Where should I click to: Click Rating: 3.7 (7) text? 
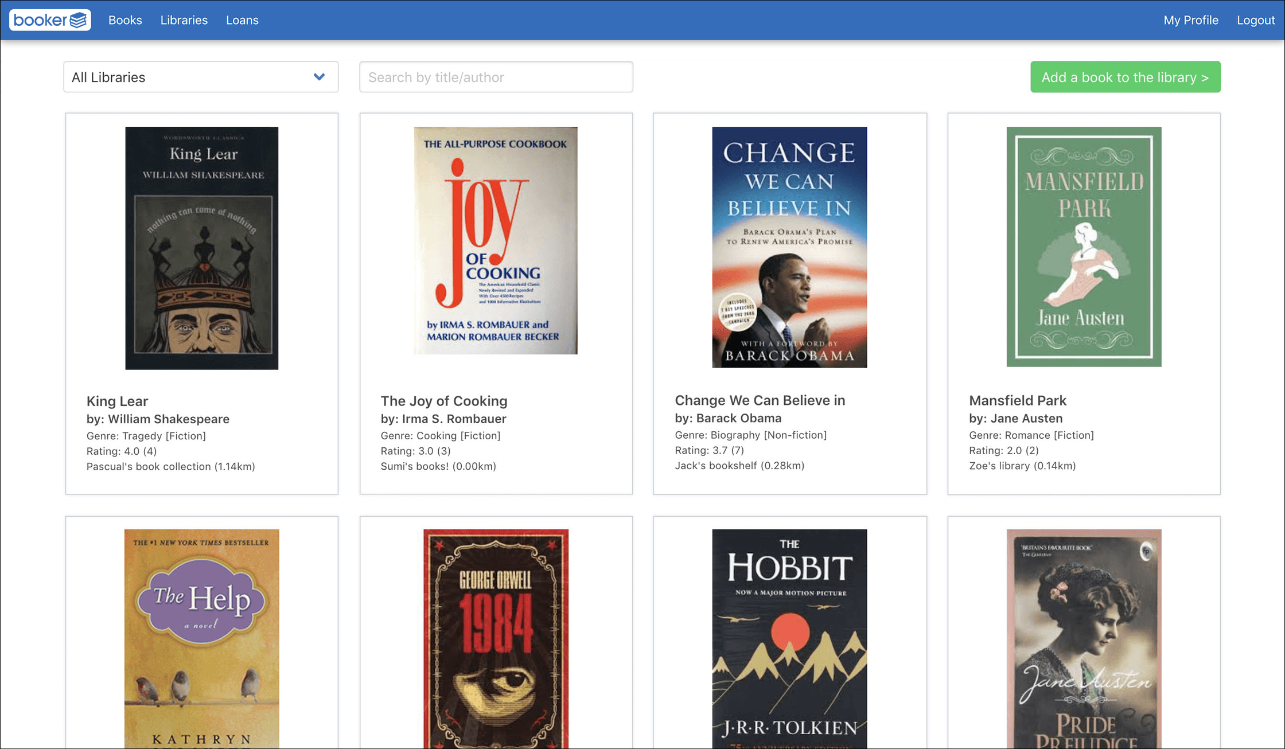pyautogui.click(x=710, y=451)
